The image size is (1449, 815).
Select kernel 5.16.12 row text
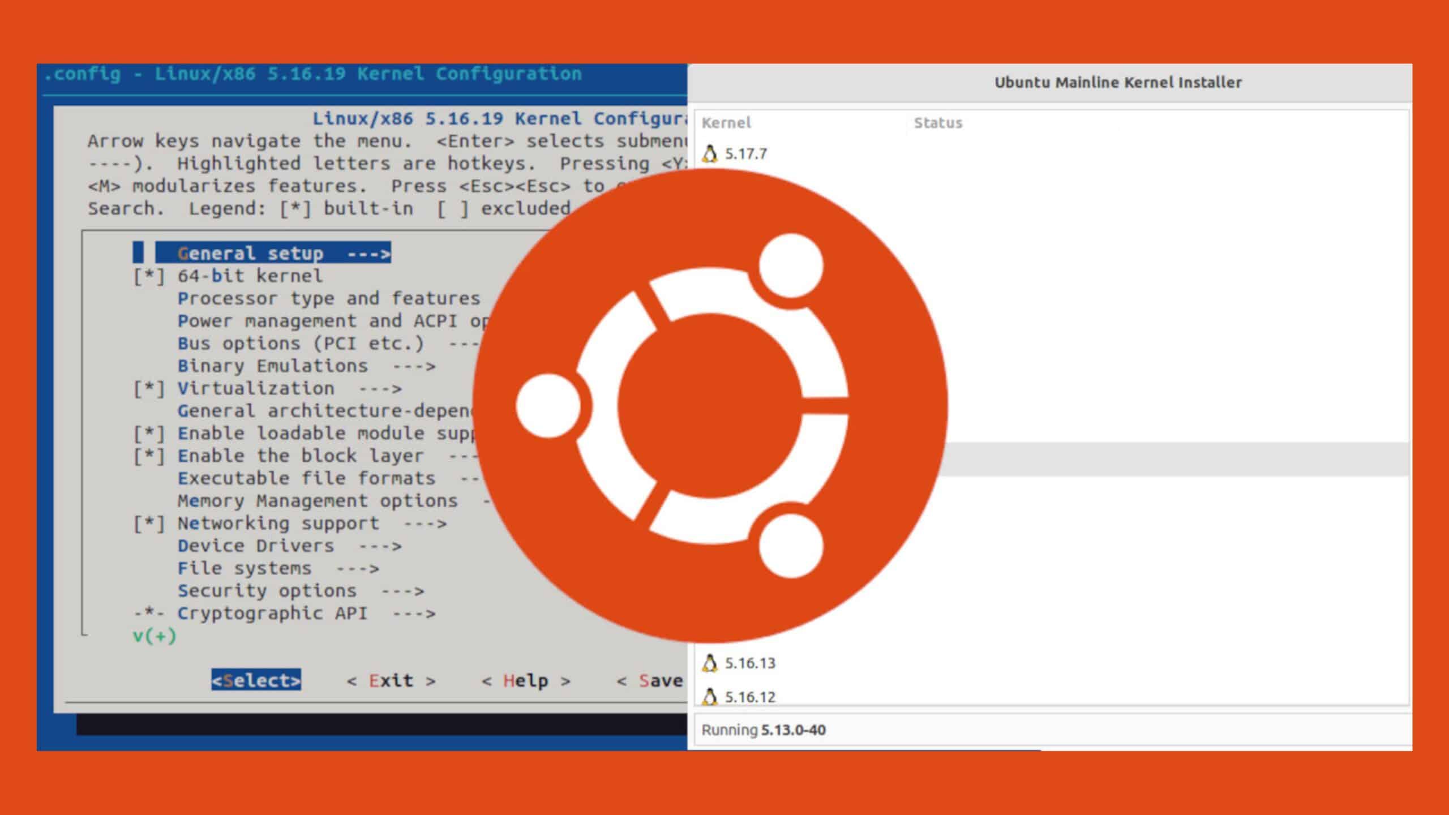tap(750, 697)
